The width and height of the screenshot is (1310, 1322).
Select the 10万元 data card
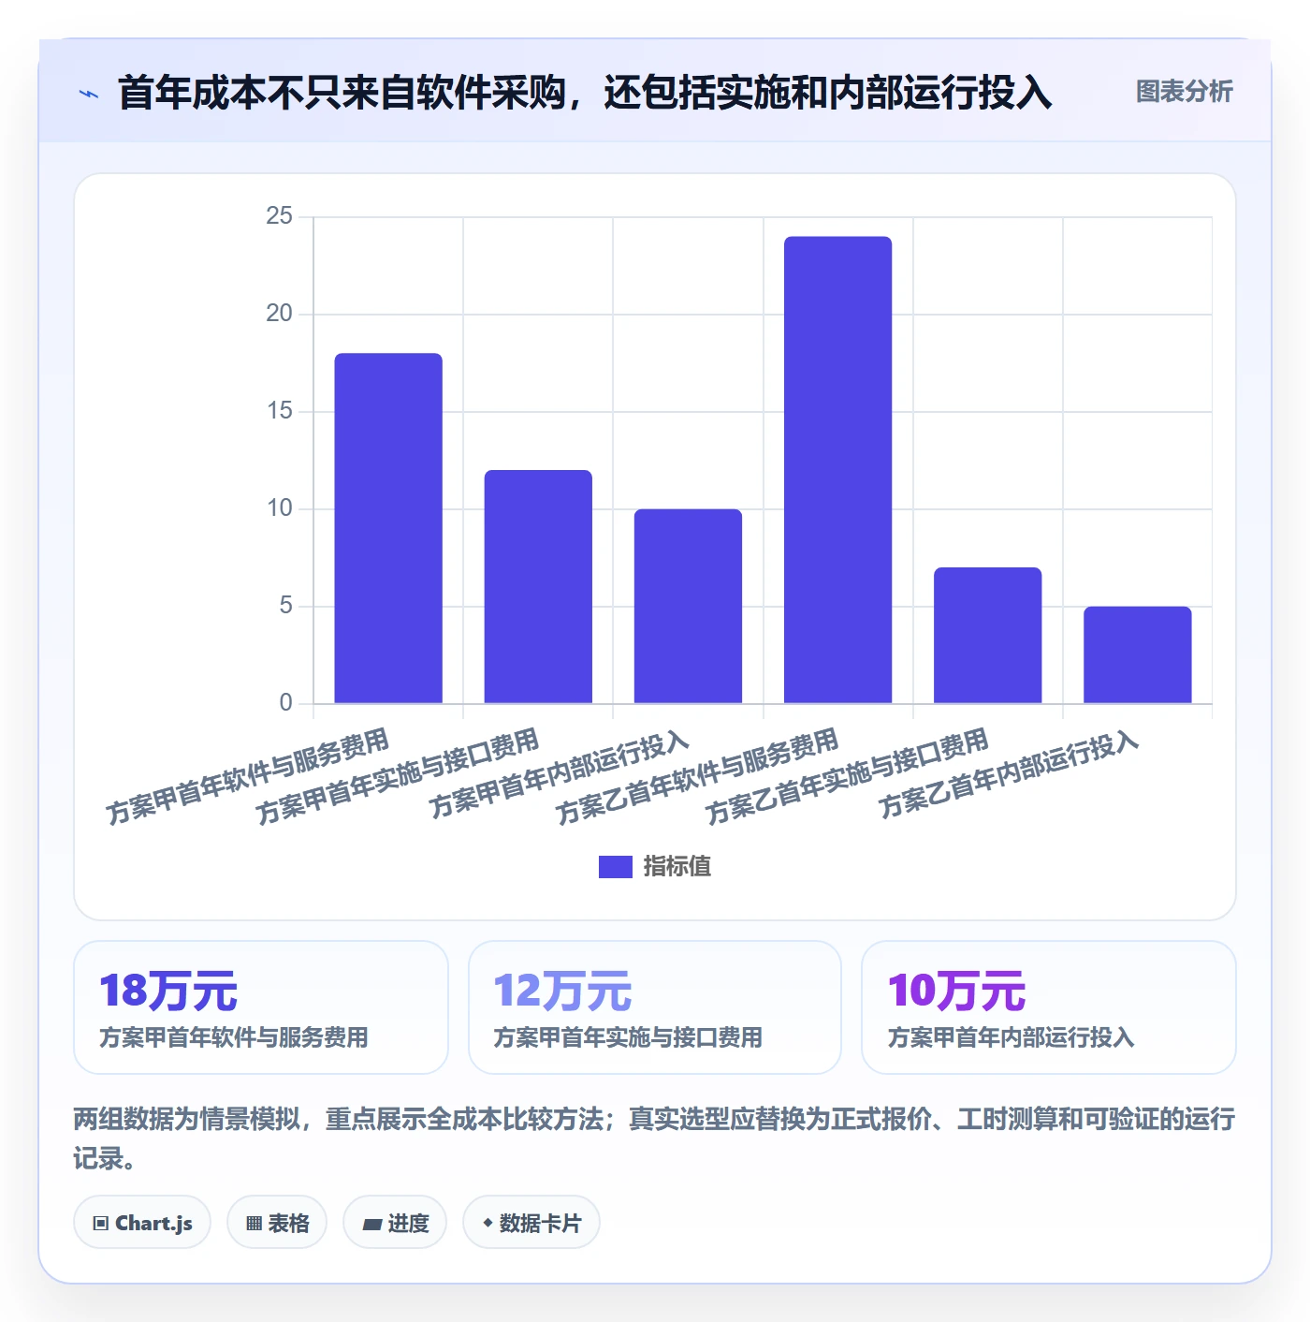point(1049,1007)
